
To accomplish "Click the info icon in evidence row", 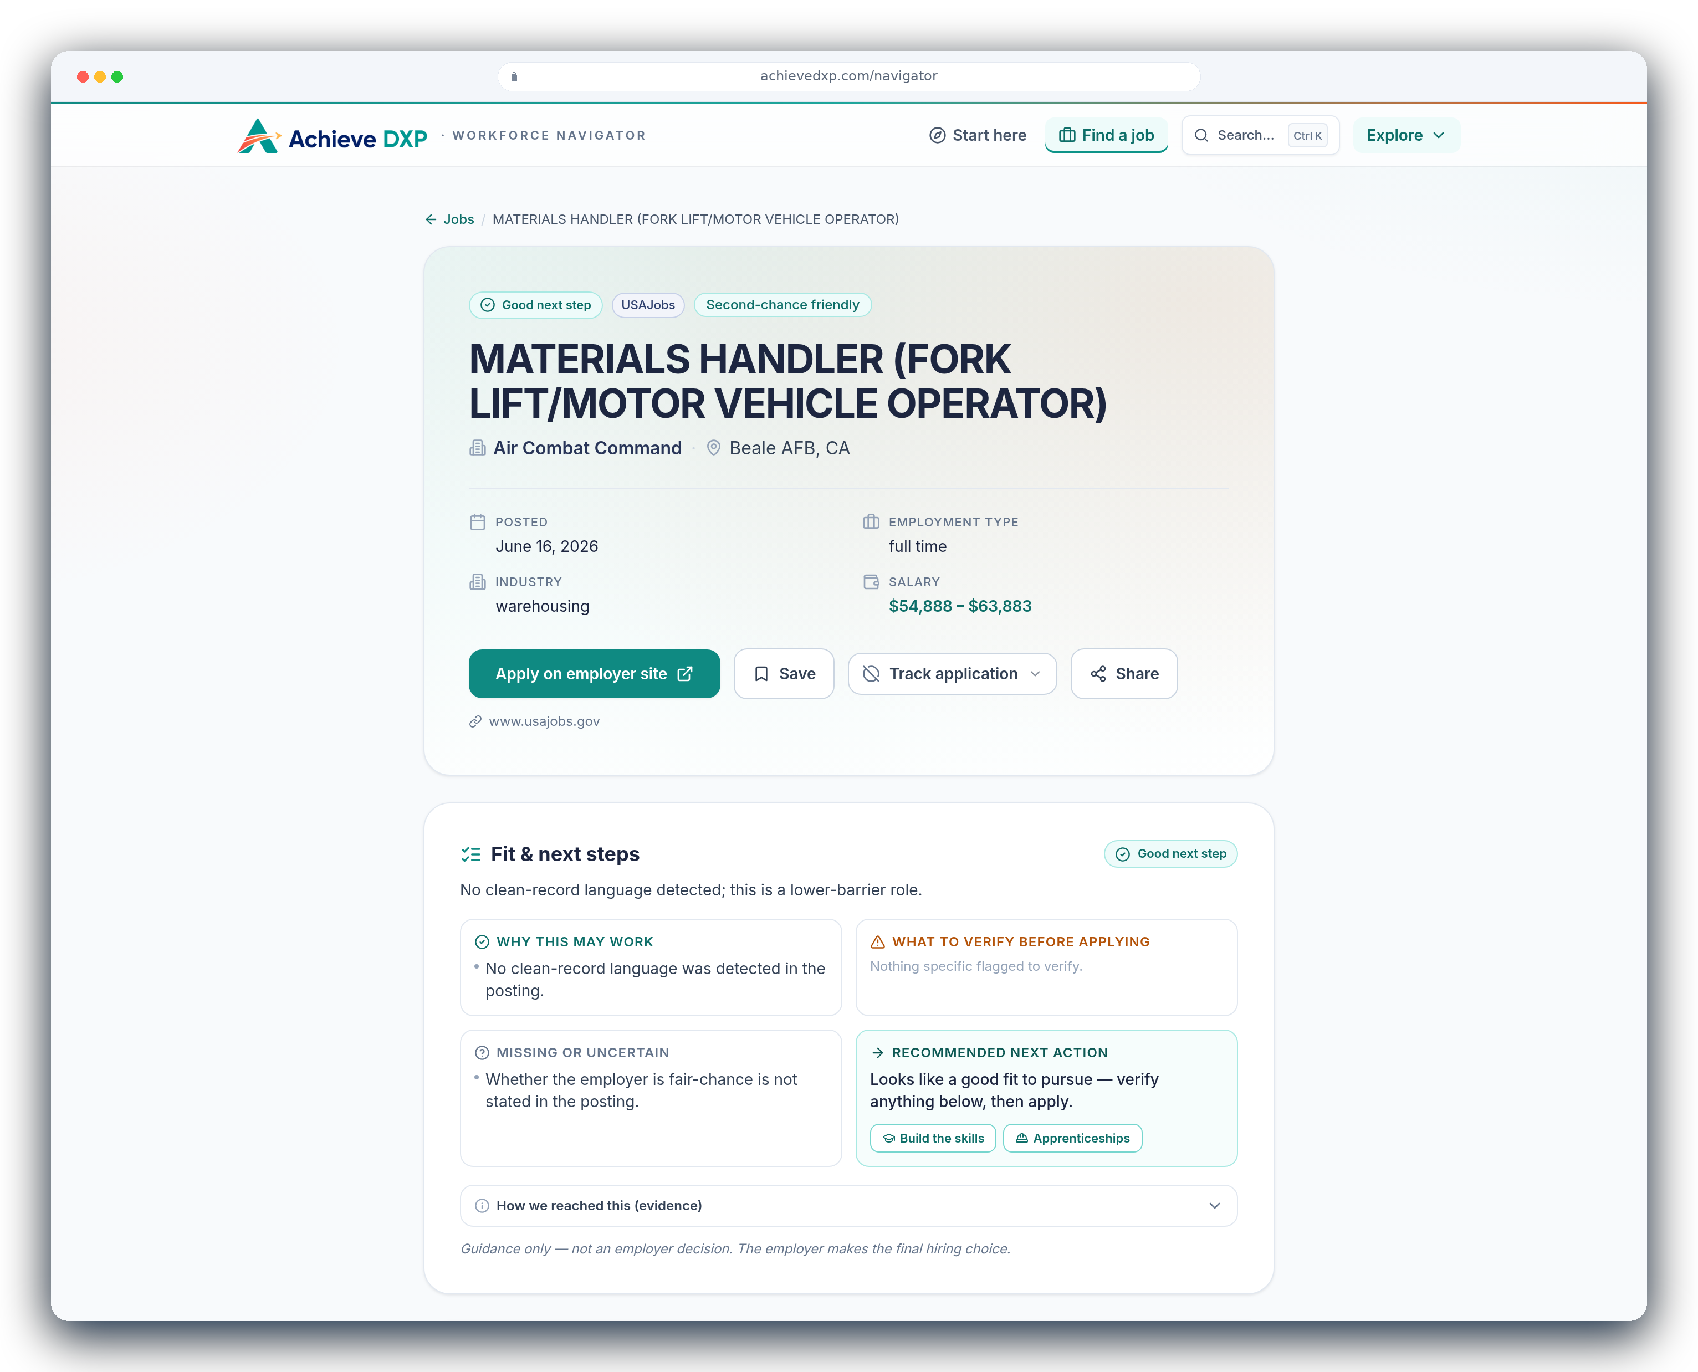I will click(x=482, y=1206).
